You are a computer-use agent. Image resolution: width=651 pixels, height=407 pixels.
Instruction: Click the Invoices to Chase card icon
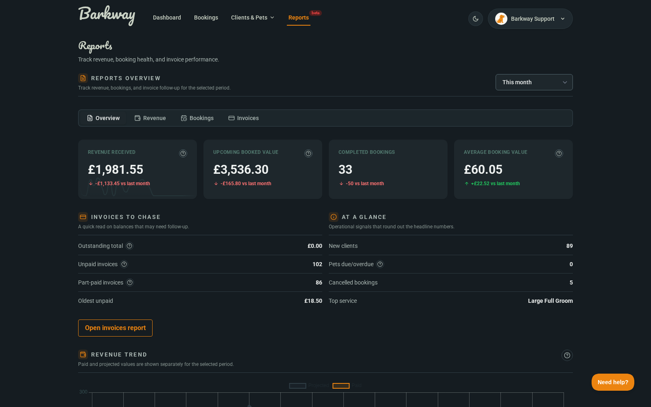83,217
